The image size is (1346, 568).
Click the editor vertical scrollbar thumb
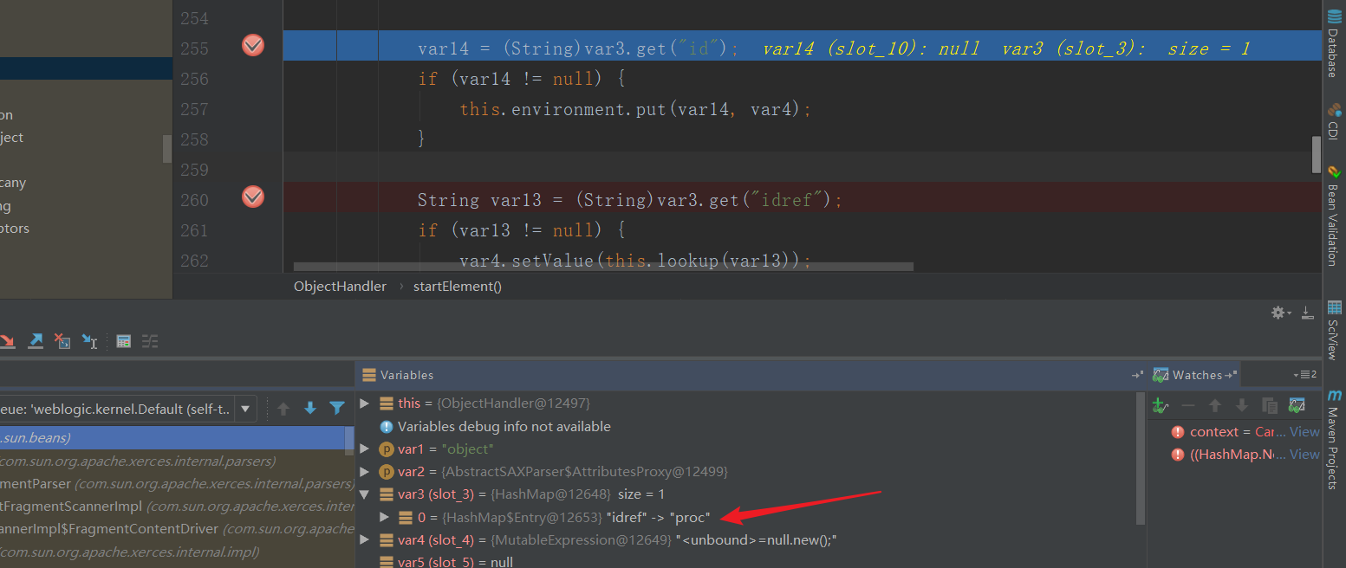[1317, 155]
